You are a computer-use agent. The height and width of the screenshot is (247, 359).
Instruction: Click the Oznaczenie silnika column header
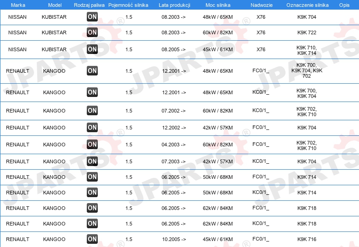tap(308, 5)
